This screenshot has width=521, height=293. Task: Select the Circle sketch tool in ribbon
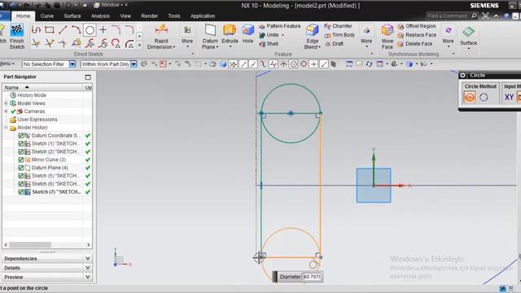90,30
